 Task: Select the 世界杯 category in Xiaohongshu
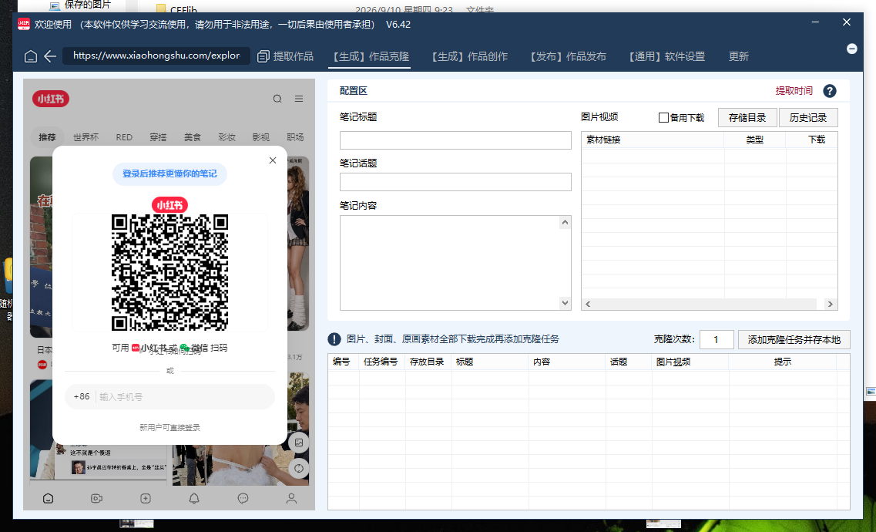pyautogui.click(x=86, y=137)
